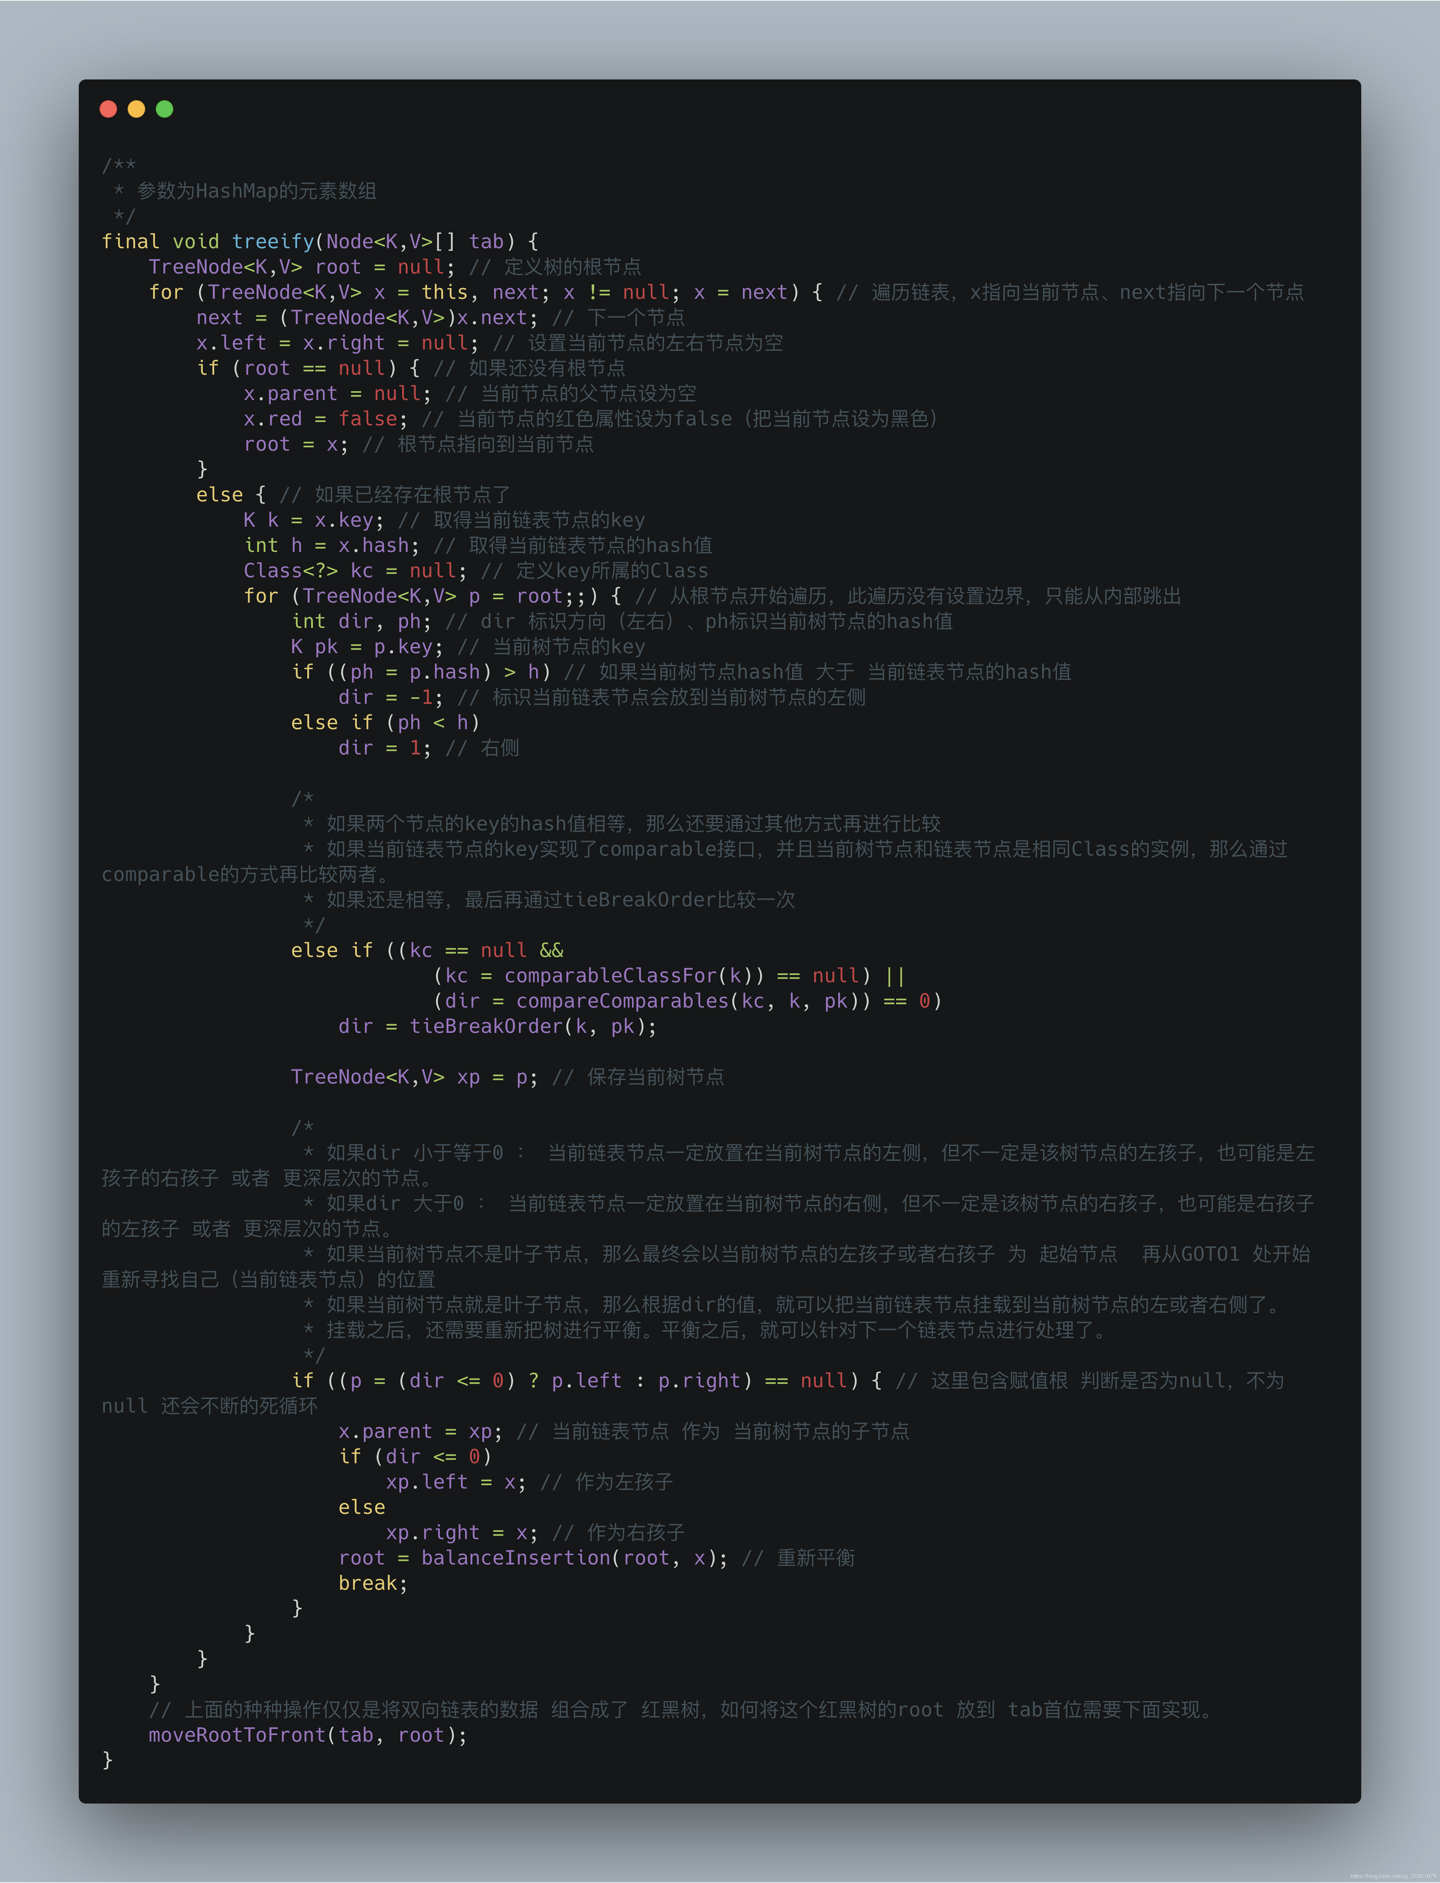
Task: Click the treeify method name
Action: point(273,242)
